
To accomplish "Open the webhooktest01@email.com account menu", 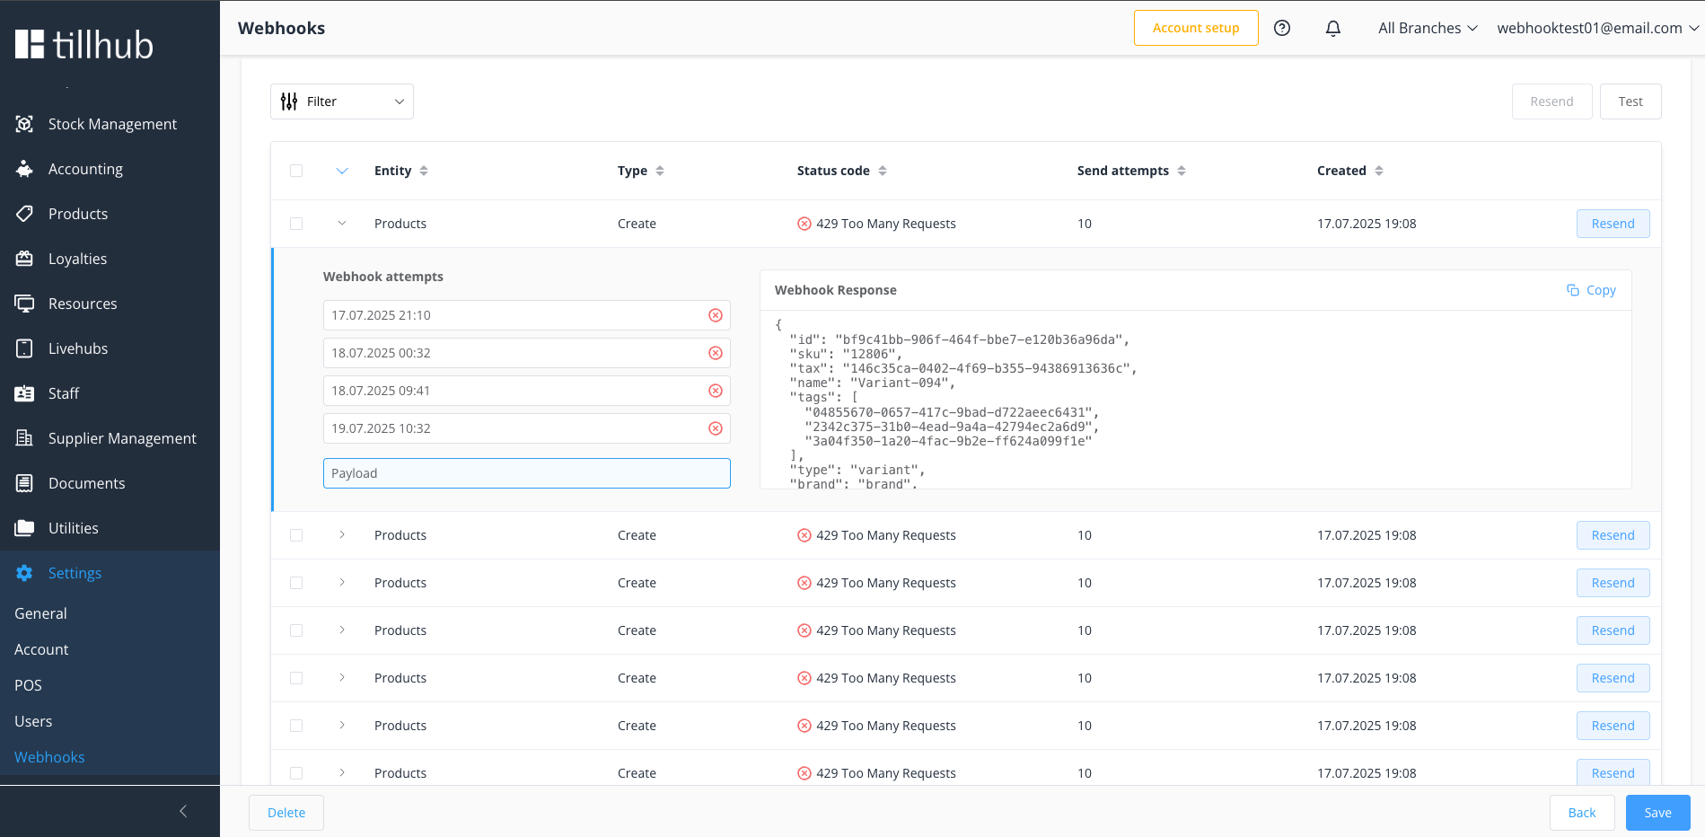I will pyautogui.click(x=1597, y=28).
